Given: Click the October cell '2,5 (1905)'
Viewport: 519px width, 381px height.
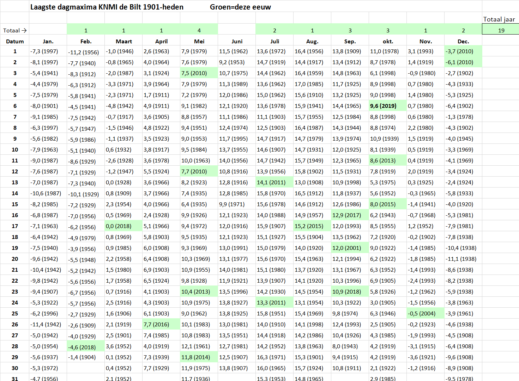Looking at the screenshot, I should tap(388, 324).
